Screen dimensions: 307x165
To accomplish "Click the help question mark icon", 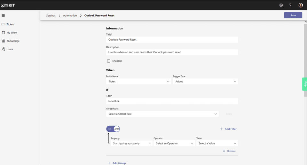I will [290, 5].
